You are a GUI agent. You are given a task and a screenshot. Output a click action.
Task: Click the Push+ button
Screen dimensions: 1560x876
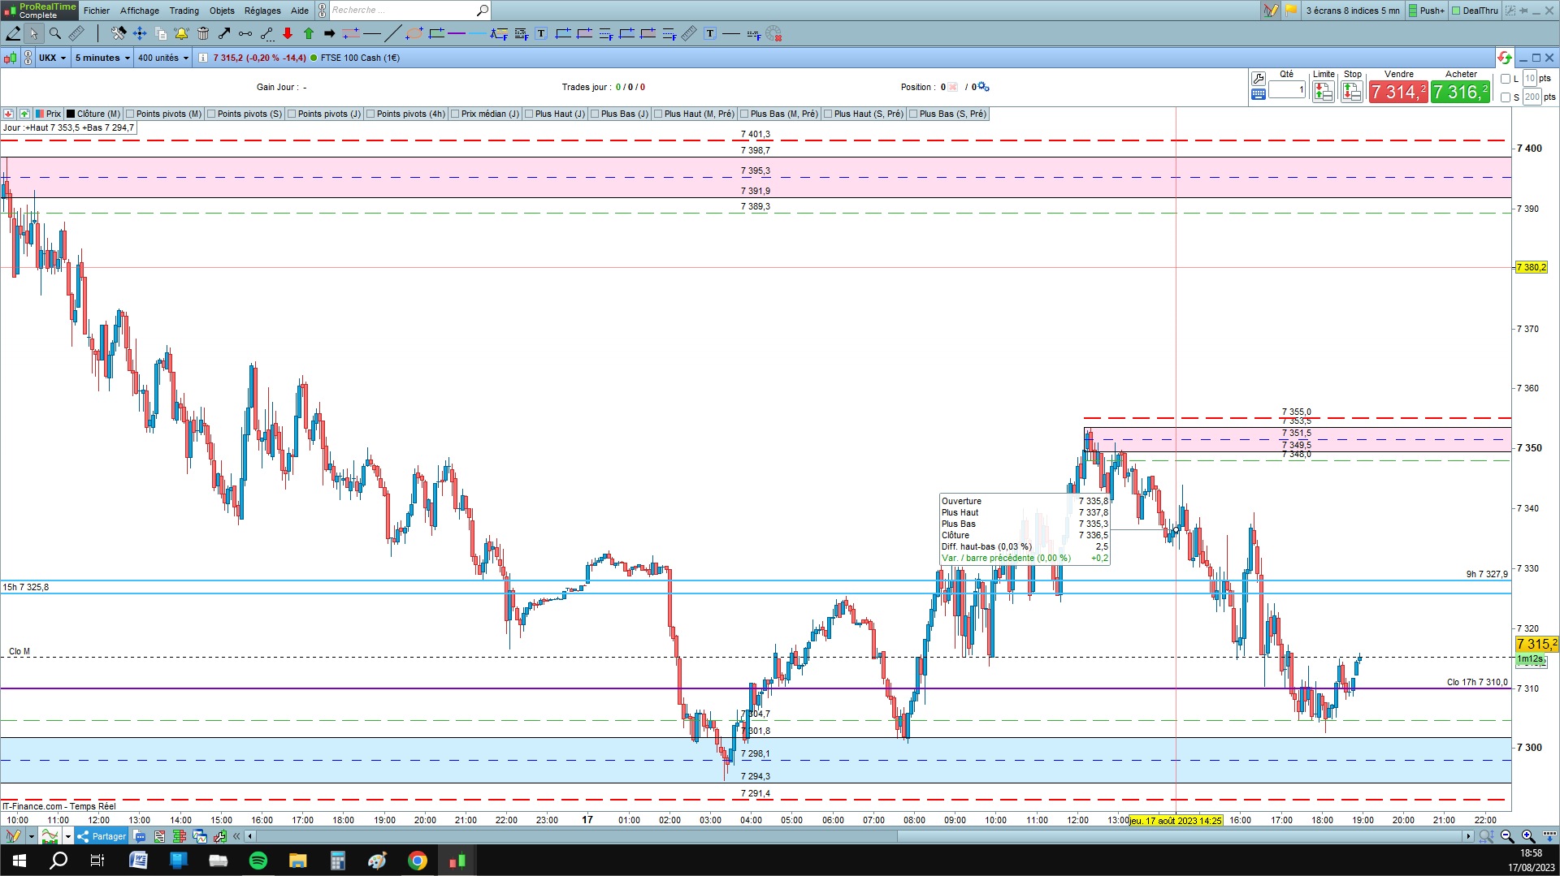point(1427,11)
